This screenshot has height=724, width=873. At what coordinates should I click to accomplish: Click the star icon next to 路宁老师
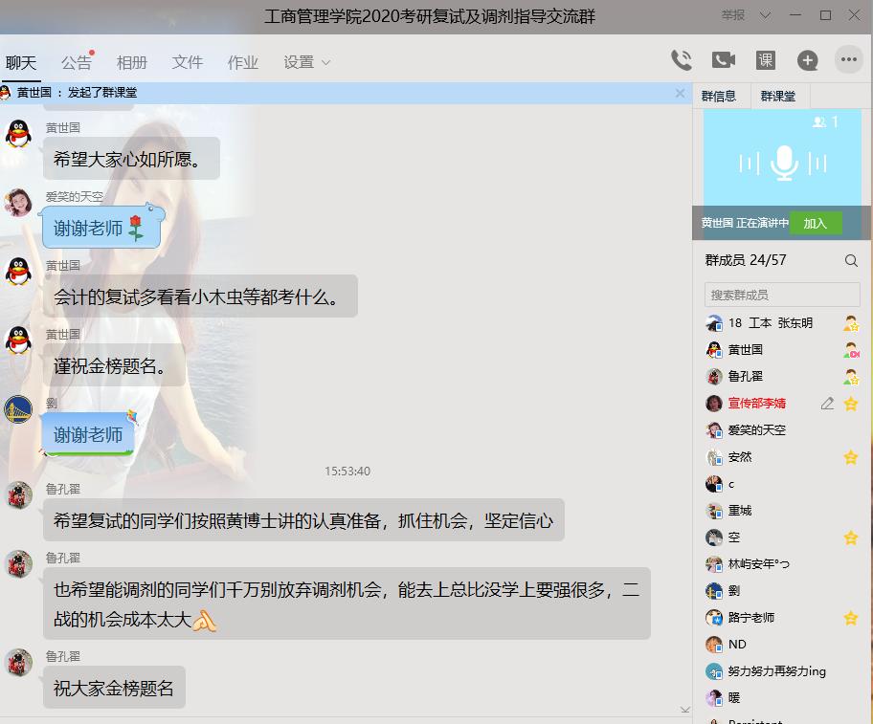click(851, 618)
